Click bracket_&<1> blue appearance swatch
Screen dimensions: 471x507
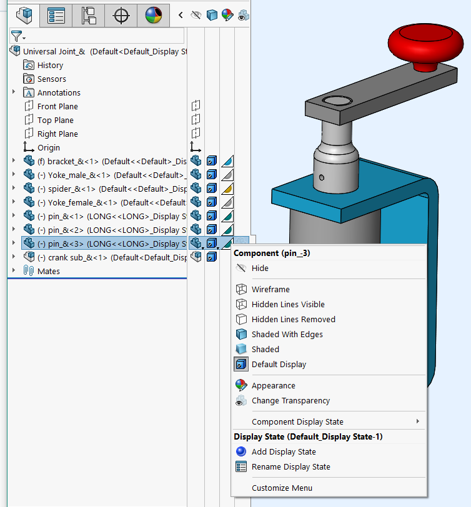(x=227, y=161)
